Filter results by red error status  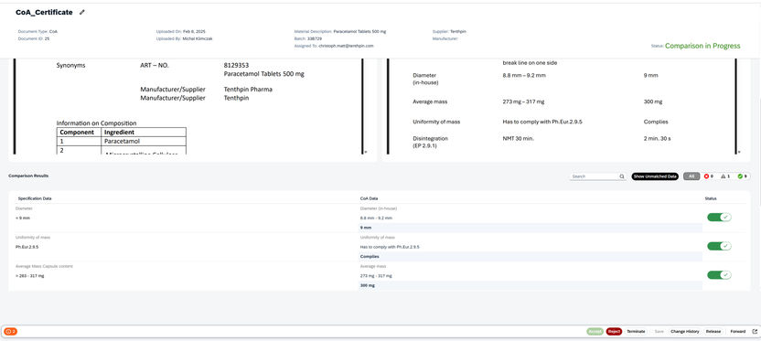pos(709,176)
